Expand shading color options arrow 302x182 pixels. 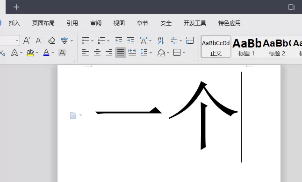(168, 53)
